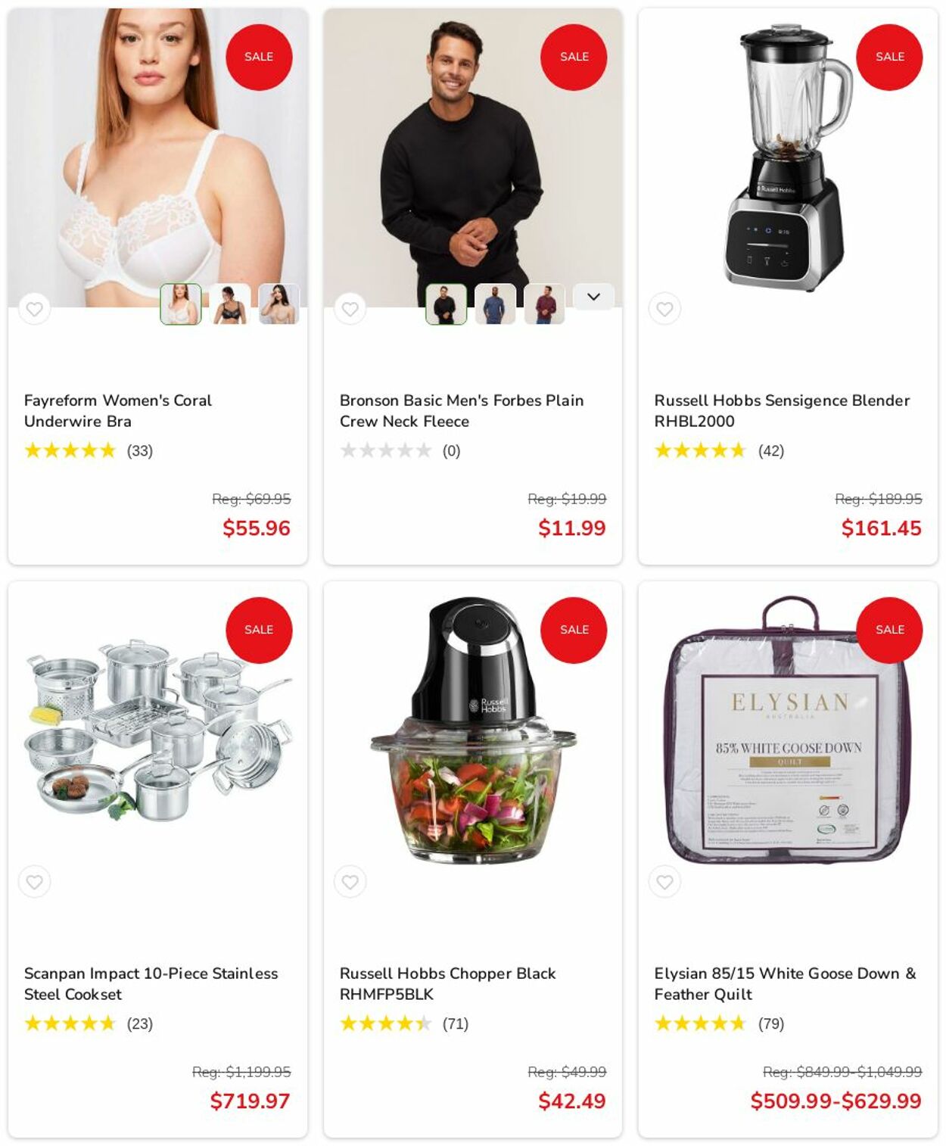Viewport: 946px width, 1146px height.
Task: Click SALE badge on the blender
Action: click(889, 57)
